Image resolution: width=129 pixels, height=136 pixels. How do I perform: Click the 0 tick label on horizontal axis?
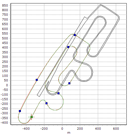click(62, 129)
